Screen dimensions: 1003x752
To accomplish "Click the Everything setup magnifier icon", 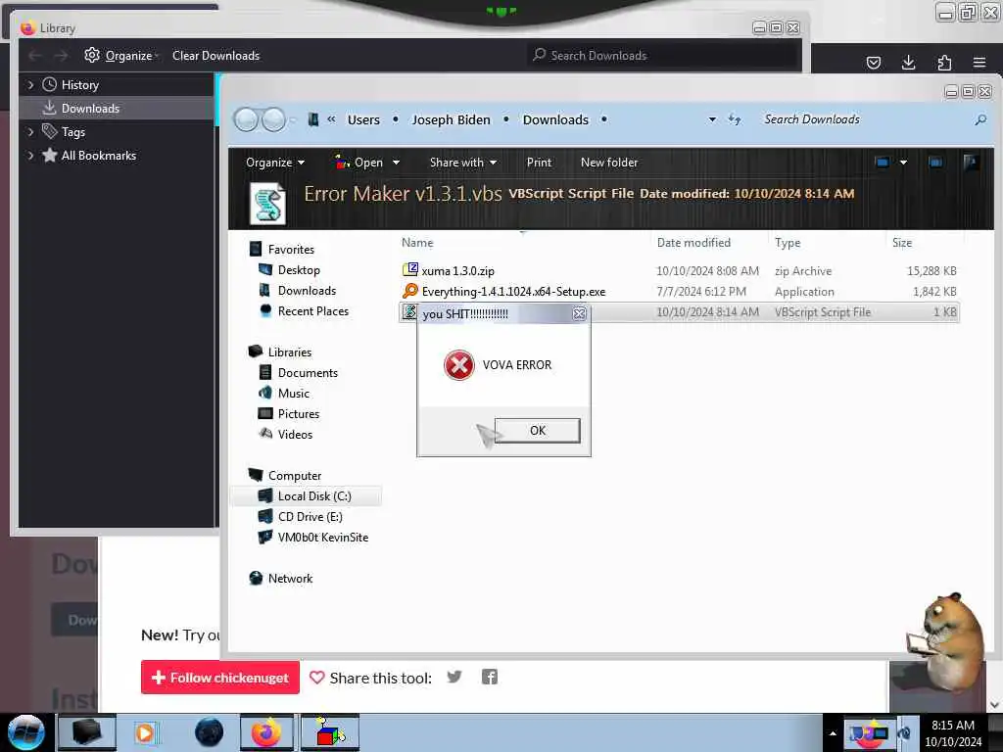I will 410,291.
